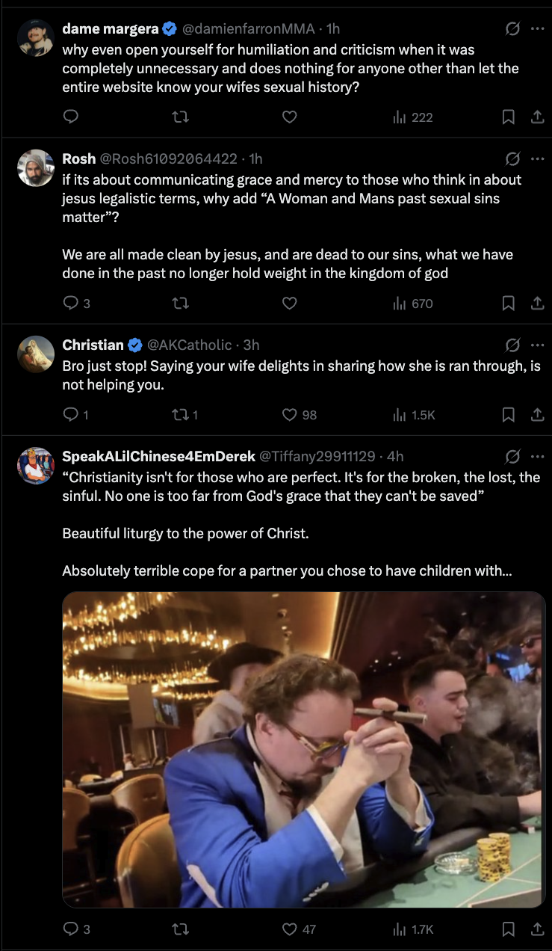Open Grok icon on Christian's tweet
The width and height of the screenshot is (552, 951).
click(512, 345)
